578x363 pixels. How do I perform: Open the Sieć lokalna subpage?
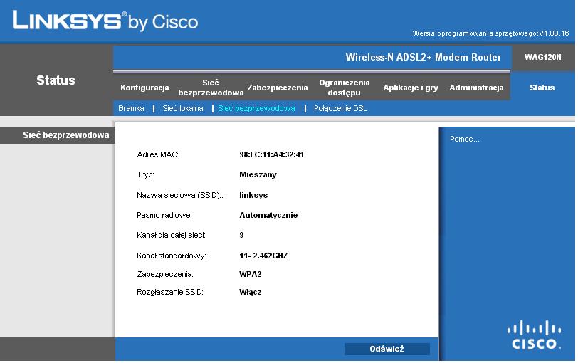(182, 108)
